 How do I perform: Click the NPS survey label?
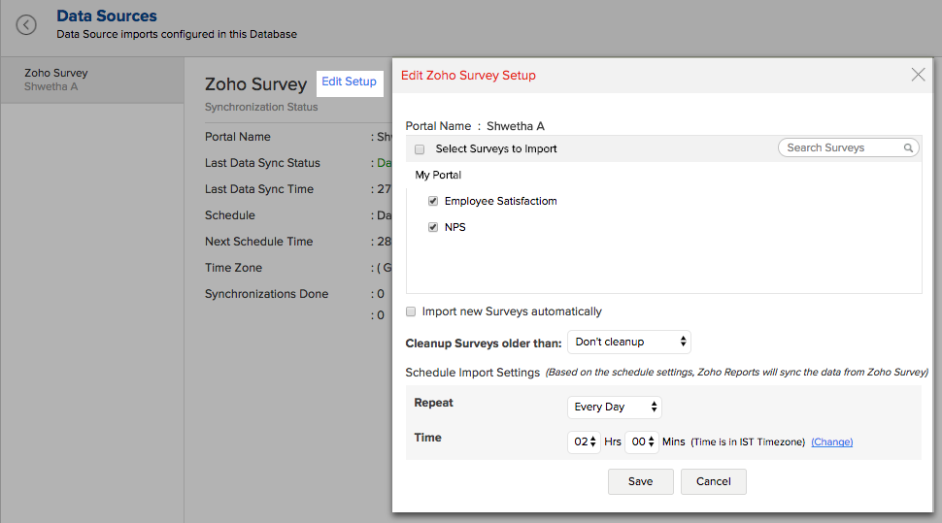[454, 227]
